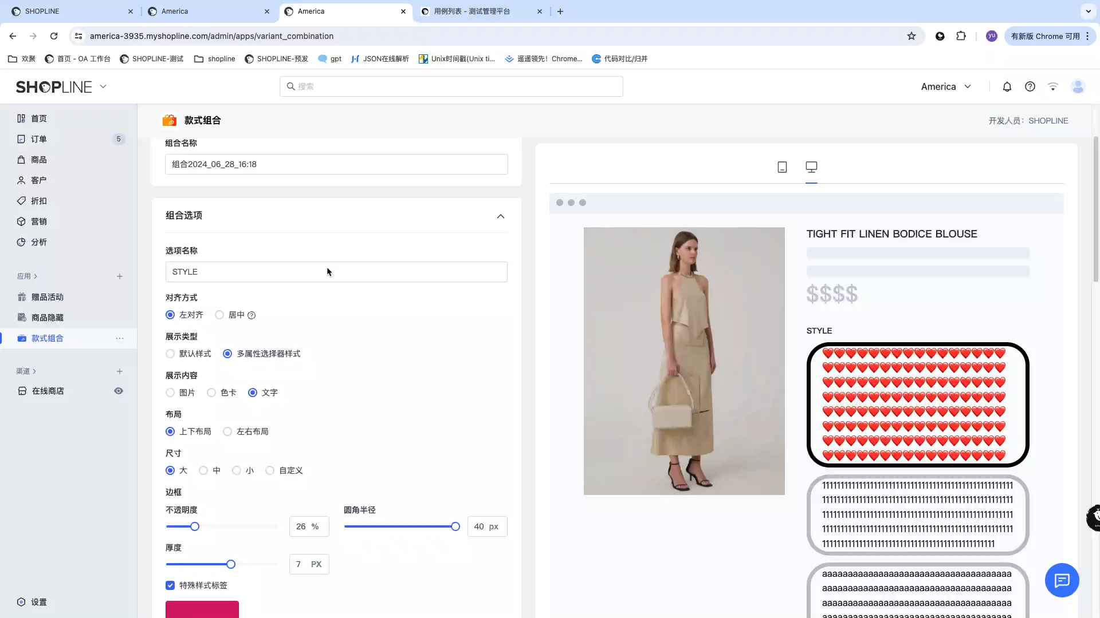1100x618 pixels.
Task: Click the 款式组合 app logo icon
Action: click(x=170, y=120)
